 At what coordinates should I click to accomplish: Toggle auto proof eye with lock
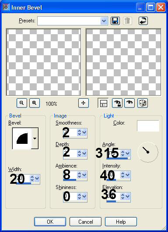117,103
